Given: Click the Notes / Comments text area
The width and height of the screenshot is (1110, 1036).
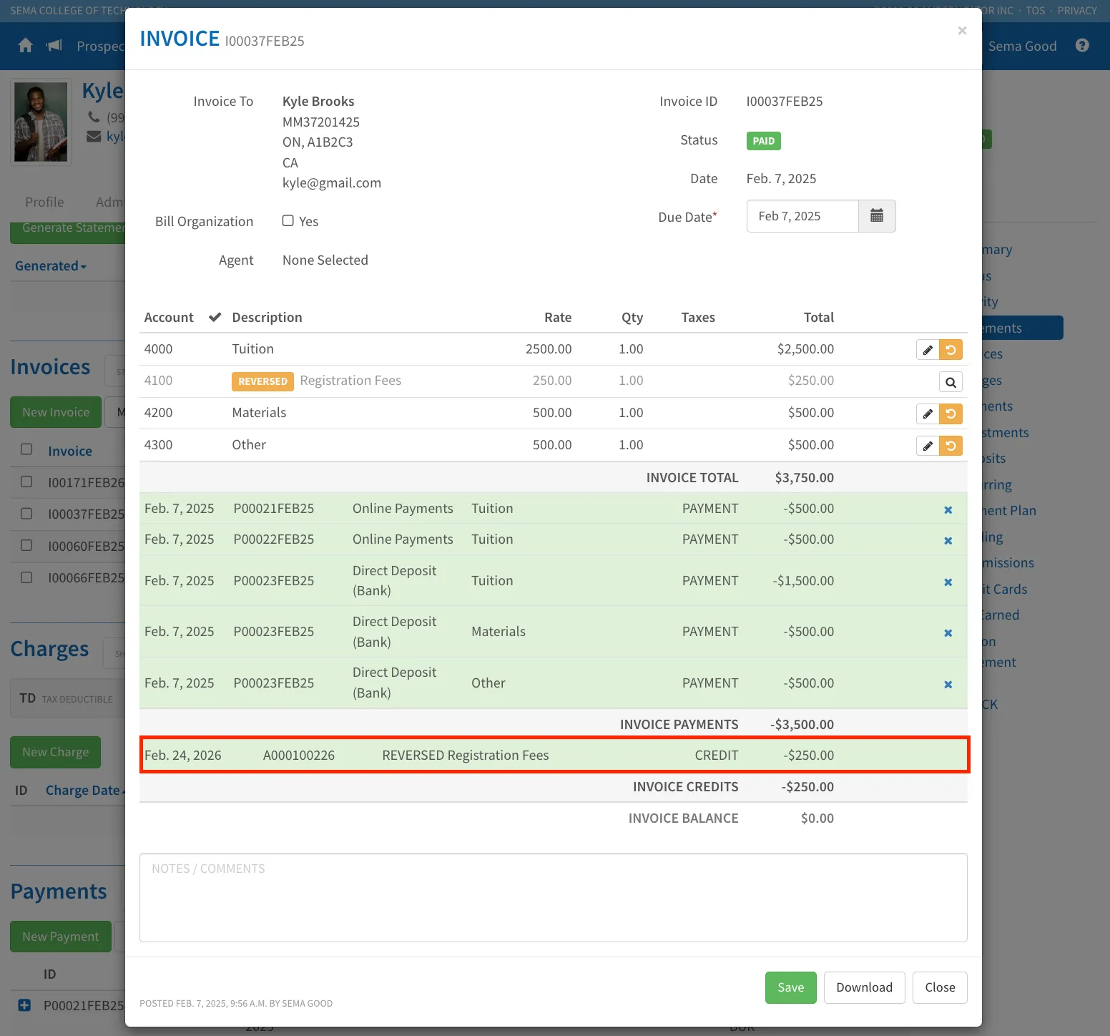Looking at the screenshot, I should coord(554,897).
